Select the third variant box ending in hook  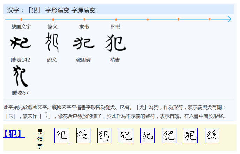[x=104, y=136]
